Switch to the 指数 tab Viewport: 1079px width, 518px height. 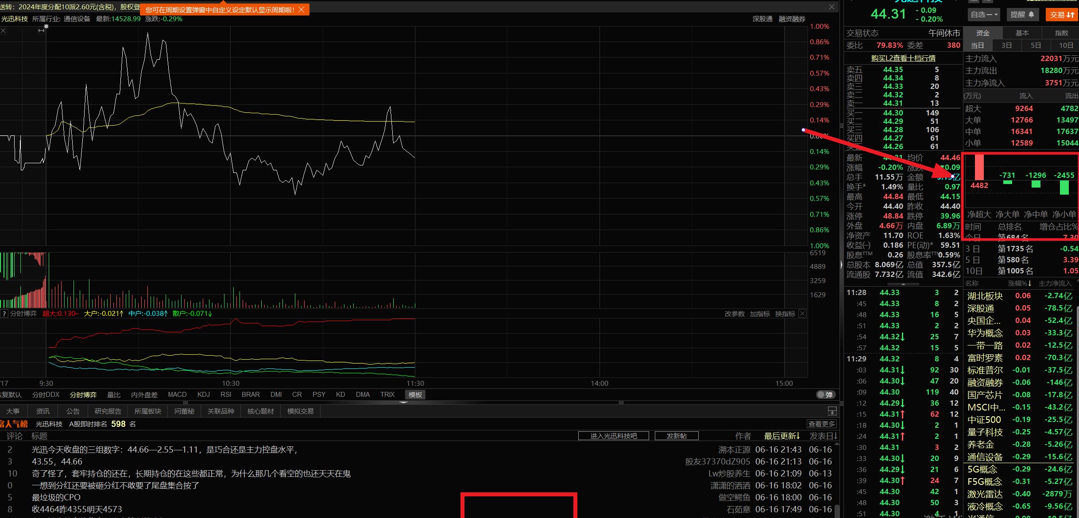click(x=1061, y=33)
